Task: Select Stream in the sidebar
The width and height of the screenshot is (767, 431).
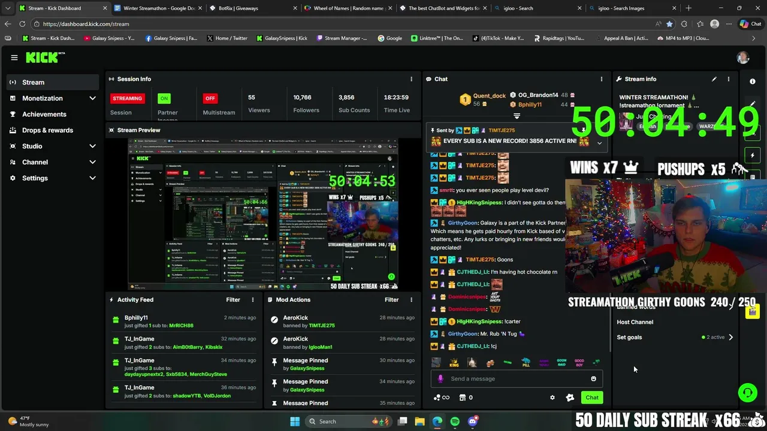Action: tap(52, 83)
